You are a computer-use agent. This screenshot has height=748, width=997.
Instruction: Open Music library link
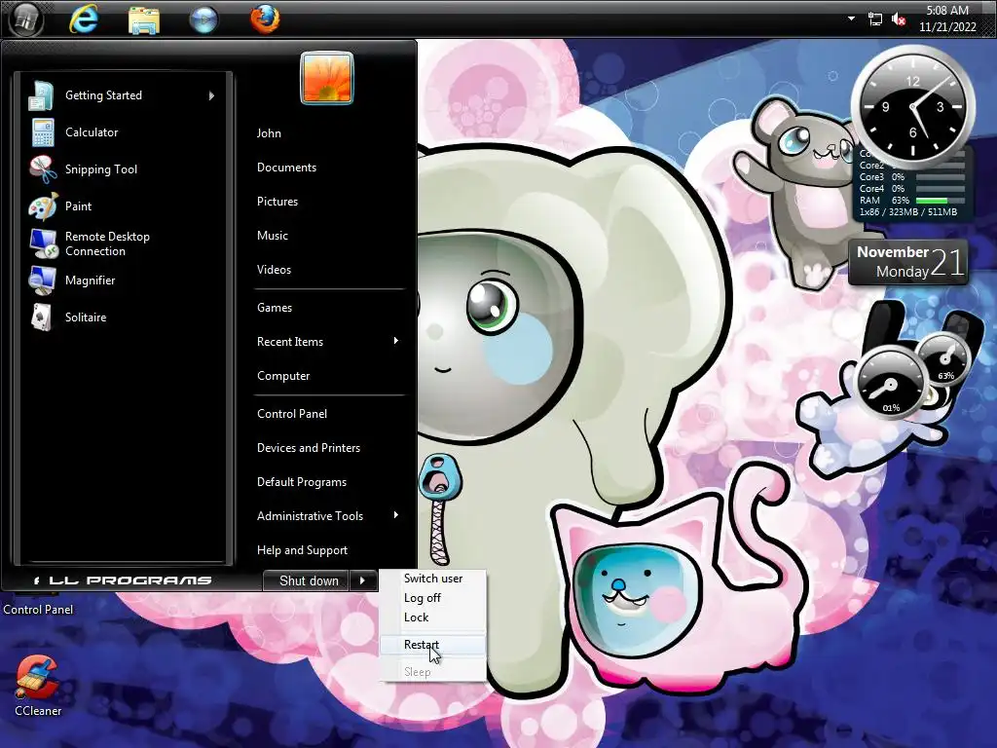tap(273, 236)
